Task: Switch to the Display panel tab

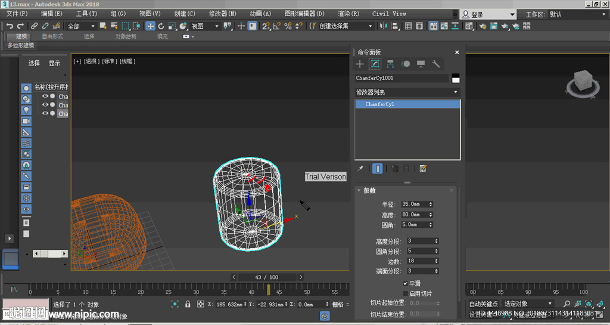Action: 421,64
